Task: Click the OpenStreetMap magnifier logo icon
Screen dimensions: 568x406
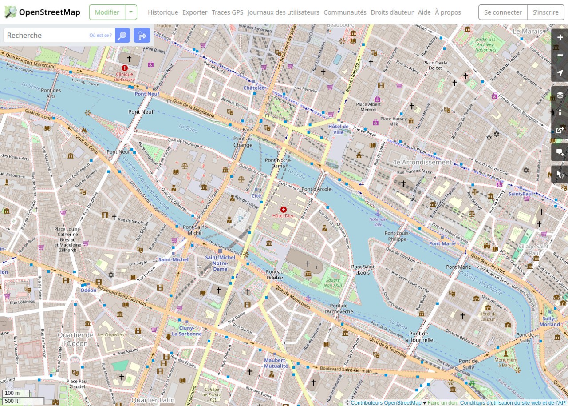Action: pos(11,12)
